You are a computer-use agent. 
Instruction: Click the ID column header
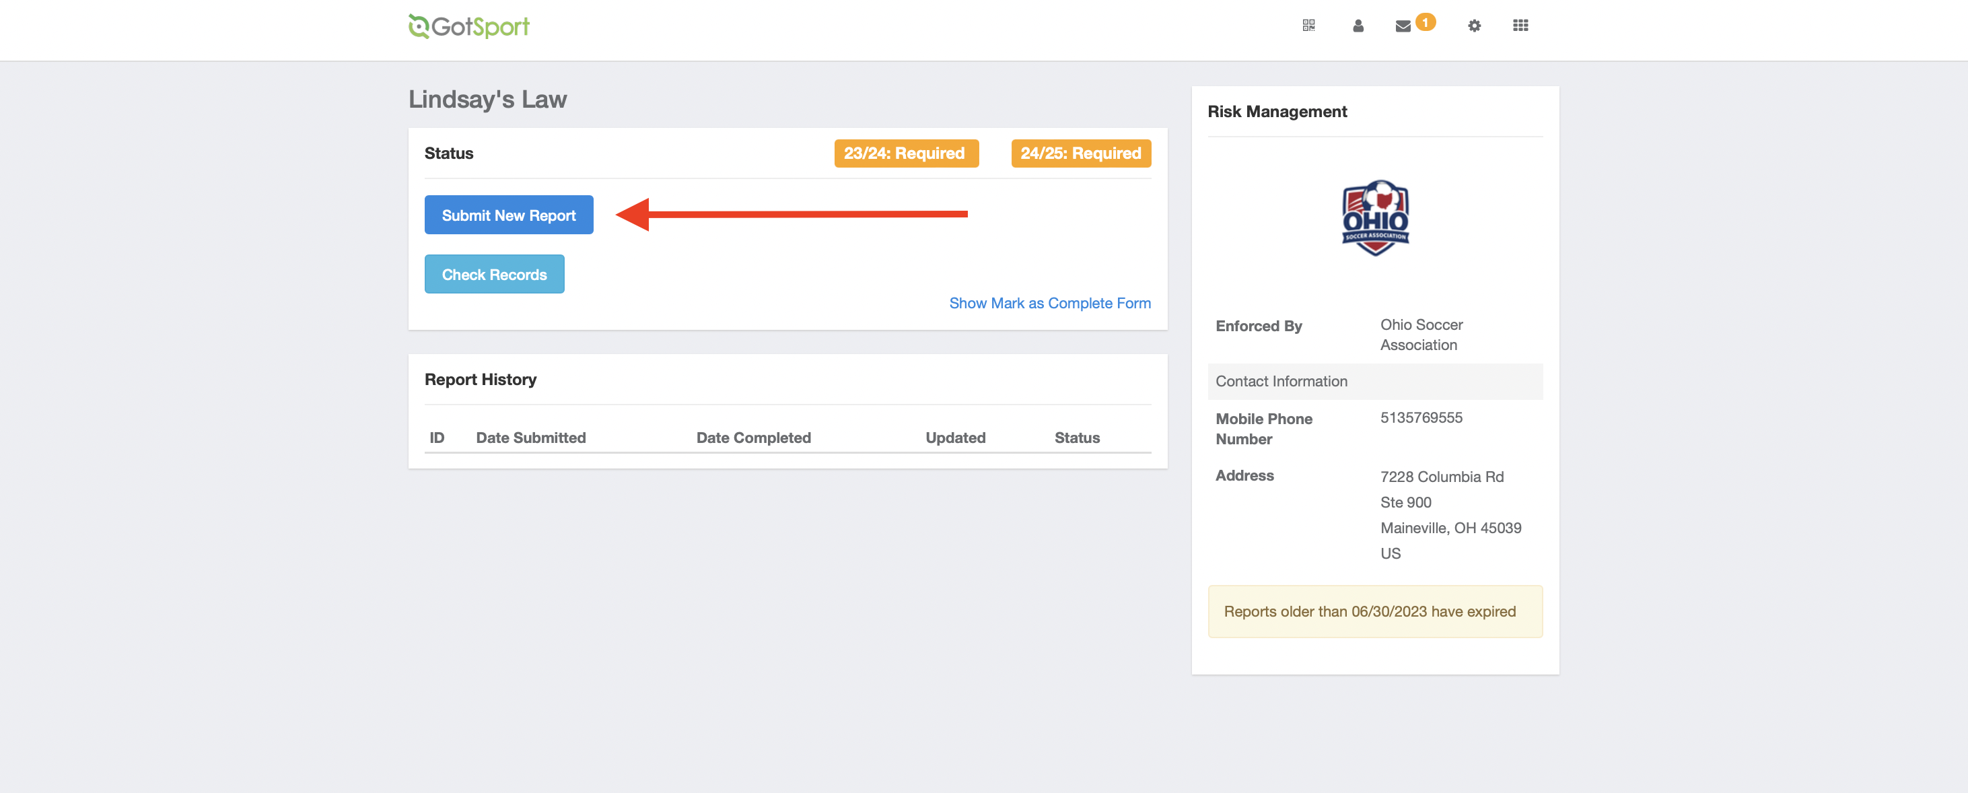coord(437,438)
